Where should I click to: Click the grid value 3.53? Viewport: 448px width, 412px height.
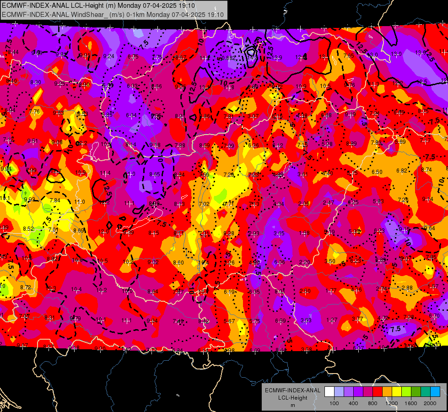(306, 320)
